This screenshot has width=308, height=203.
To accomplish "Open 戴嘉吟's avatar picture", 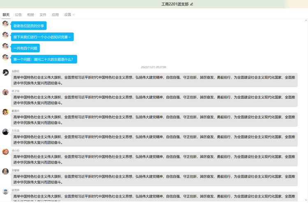I will (5, 112).
